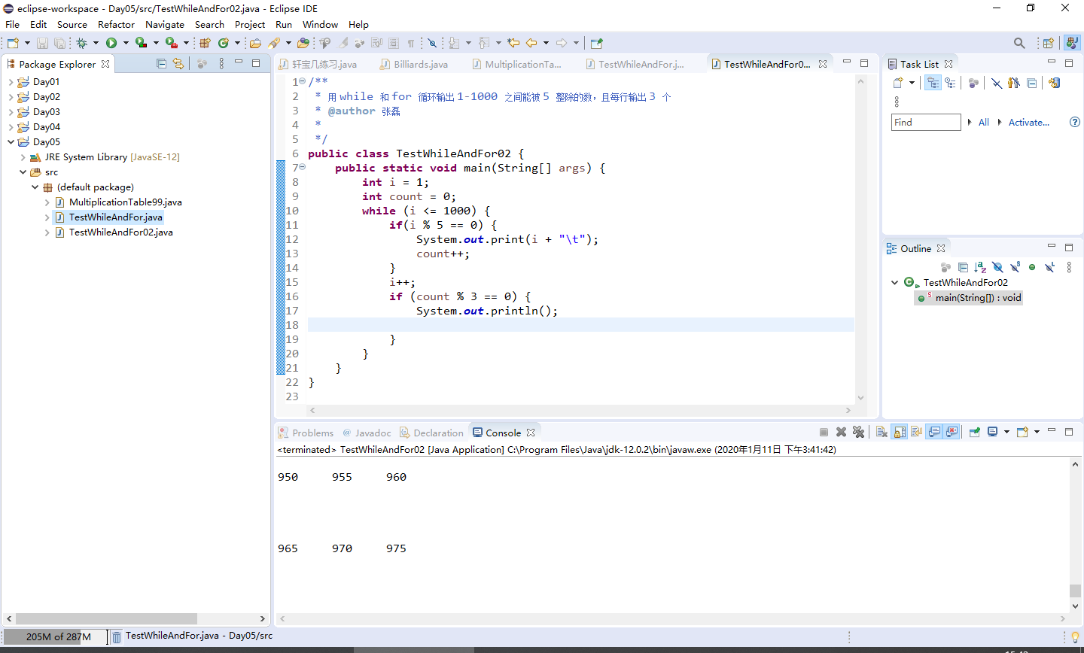Clear the Console output
Image resolution: width=1084 pixels, height=653 pixels.
click(x=882, y=432)
